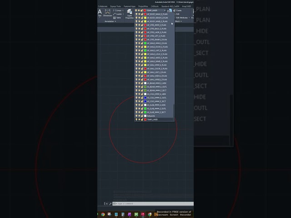Switch to the Featured Apps tab

(x=130, y=6)
